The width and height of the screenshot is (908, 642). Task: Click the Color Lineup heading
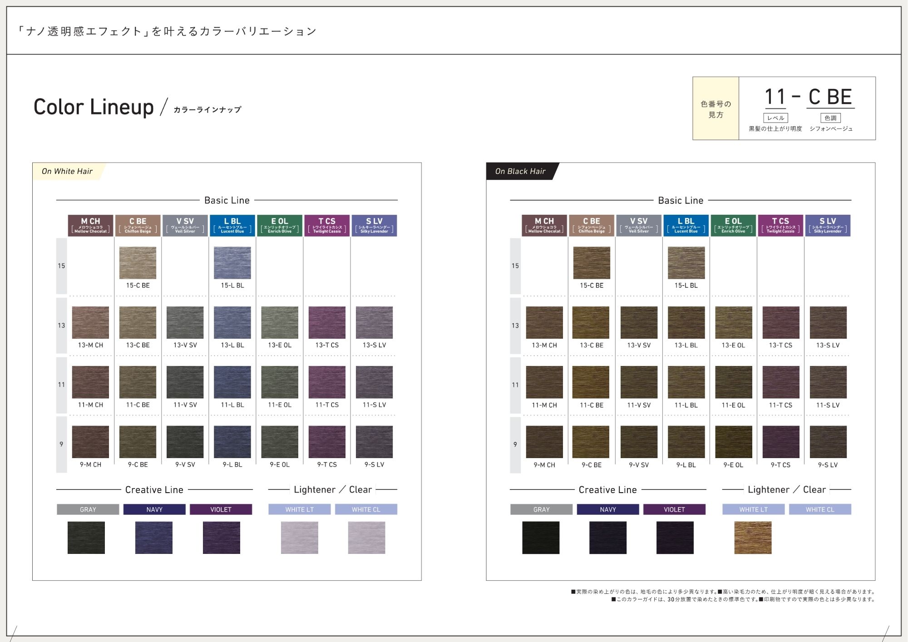click(94, 107)
